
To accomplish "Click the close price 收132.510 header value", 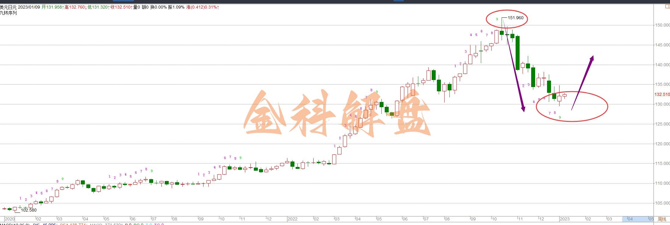I will pos(122,7).
